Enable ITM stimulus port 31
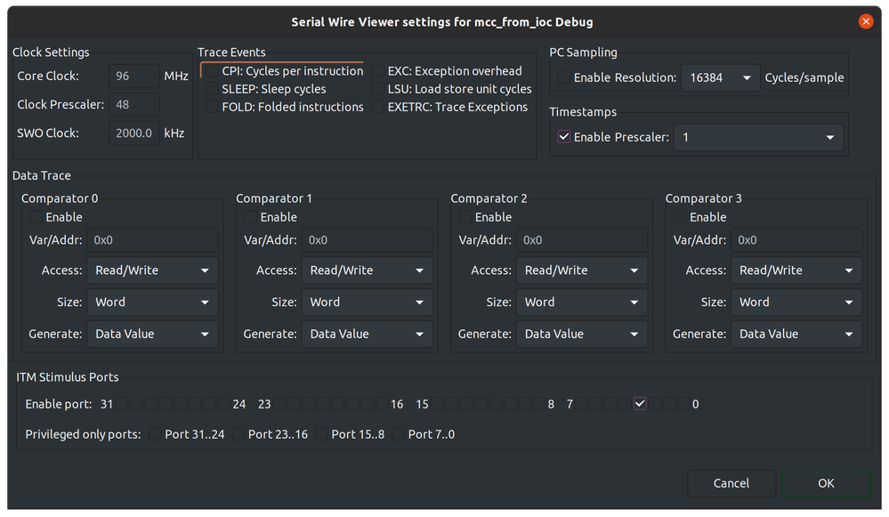889x517 pixels. tap(122, 404)
